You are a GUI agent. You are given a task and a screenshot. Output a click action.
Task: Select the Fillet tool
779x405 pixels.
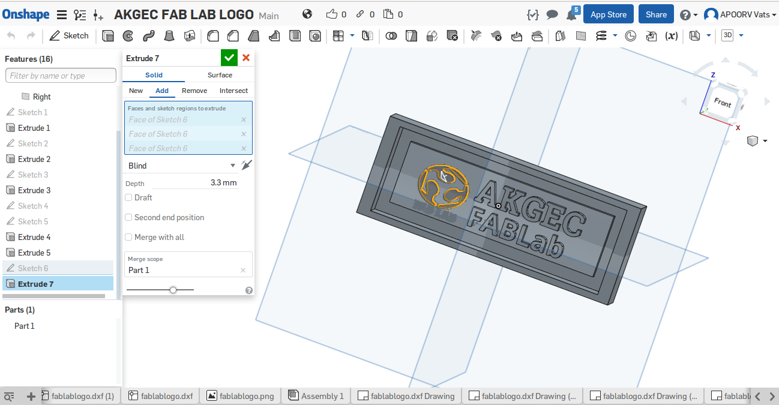coord(212,36)
